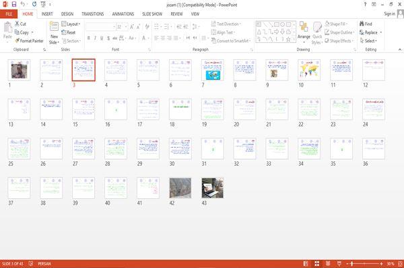The width and height of the screenshot is (404, 268).
Task: Open the TRANSITIONS ribbon tab
Action: coord(93,14)
